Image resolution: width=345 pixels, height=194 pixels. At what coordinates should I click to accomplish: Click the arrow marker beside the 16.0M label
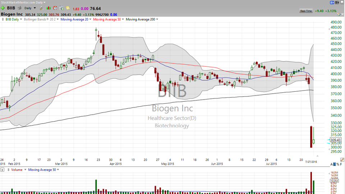click(x=329, y=173)
